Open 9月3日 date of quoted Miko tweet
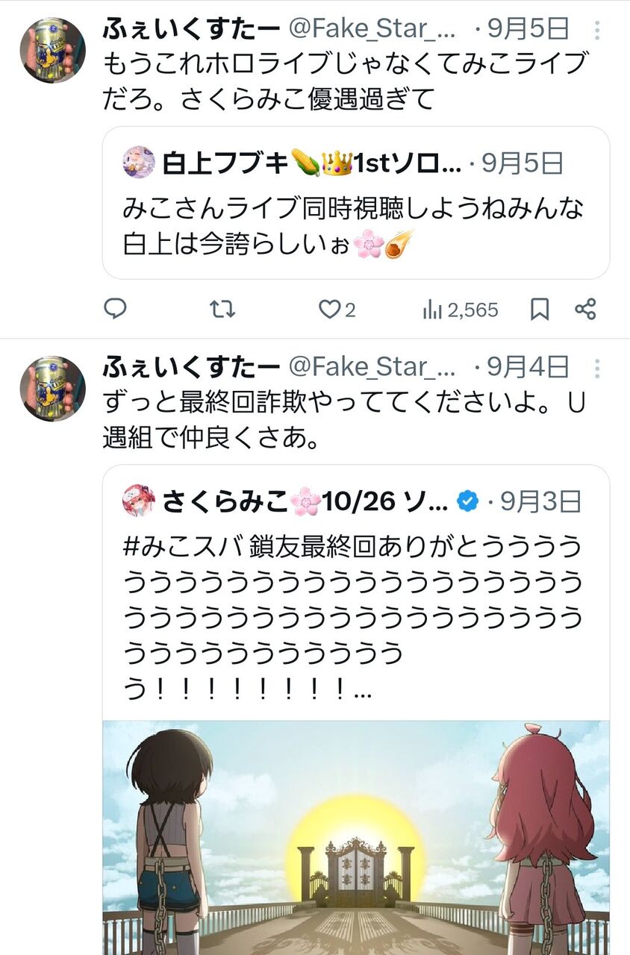This screenshot has height=955, width=630. (540, 501)
